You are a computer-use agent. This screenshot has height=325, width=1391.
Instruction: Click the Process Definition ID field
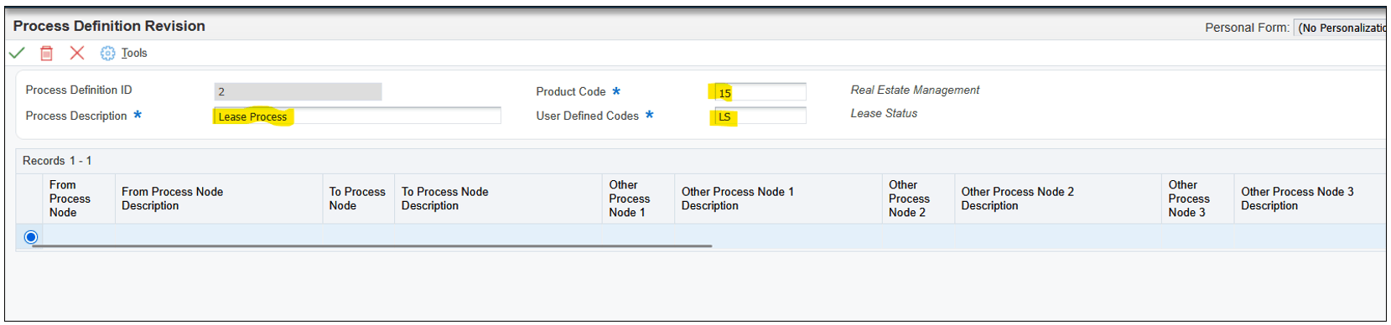[x=298, y=91]
